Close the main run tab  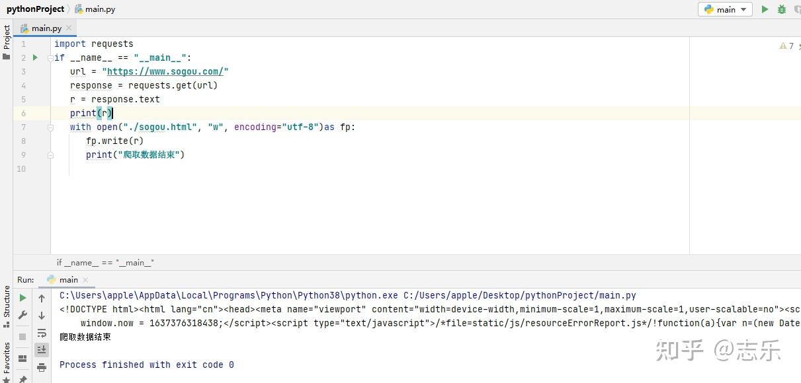[x=85, y=280]
